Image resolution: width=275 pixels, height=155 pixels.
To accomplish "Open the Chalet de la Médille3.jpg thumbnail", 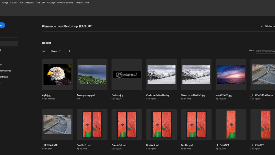I will click(196, 74).
